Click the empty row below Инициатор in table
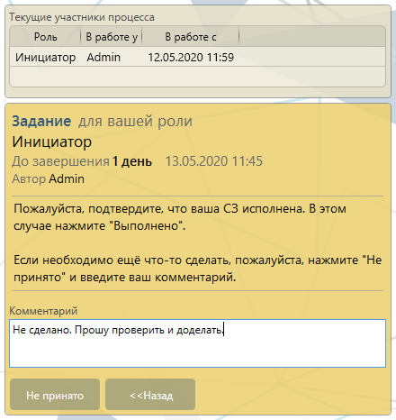The height and width of the screenshot is (420, 396). (x=197, y=77)
